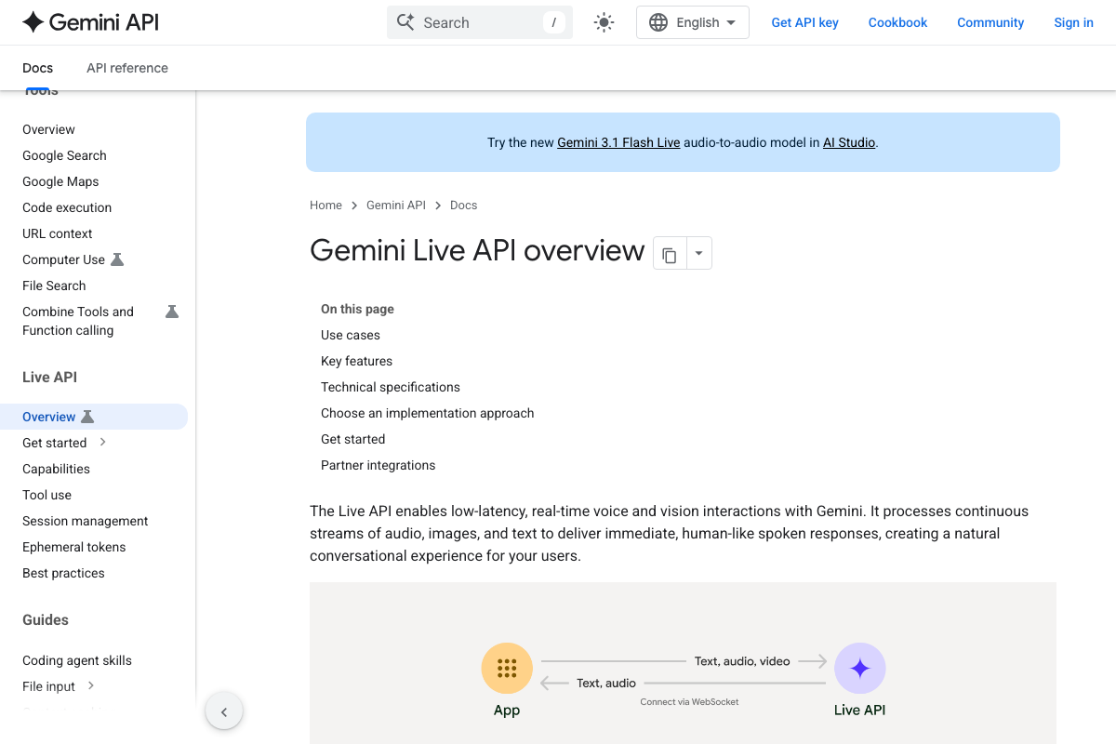Copy the page using the copy icon
1116x744 pixels.
(x=670, y=253)
